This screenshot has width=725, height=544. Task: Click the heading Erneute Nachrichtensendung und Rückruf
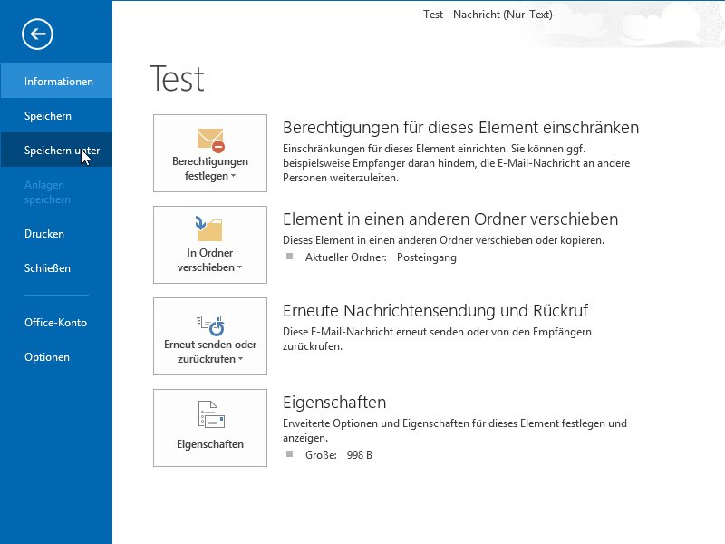[x=435, y=310]
